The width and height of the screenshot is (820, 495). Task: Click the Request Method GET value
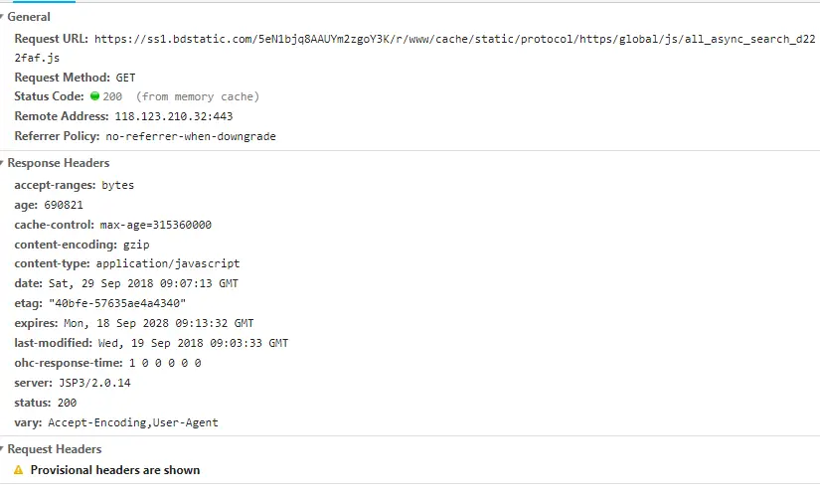[125, 78]
